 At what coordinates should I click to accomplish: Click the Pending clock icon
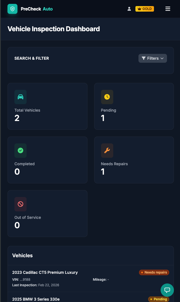pos(107,97)
